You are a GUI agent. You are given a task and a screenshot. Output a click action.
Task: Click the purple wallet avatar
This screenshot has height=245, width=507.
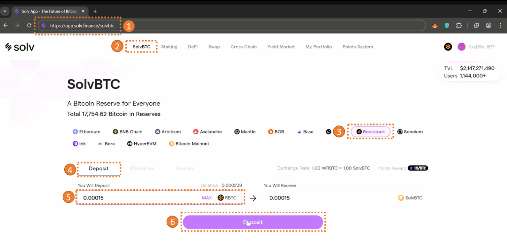[461, 47]
